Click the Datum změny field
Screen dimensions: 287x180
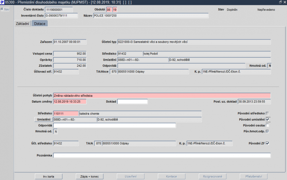(x=70, y=101)
